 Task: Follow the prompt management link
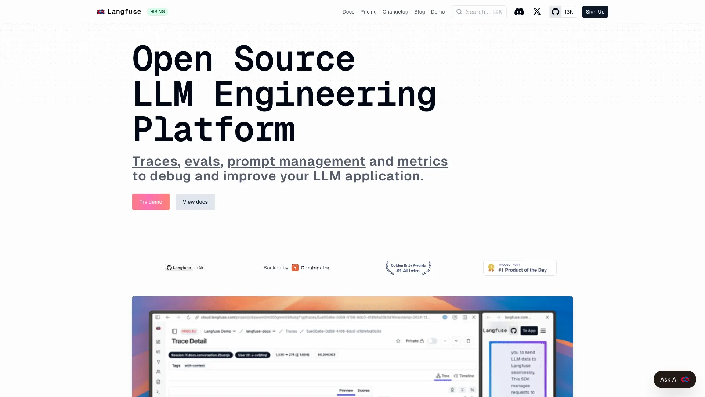coord(296,161)
